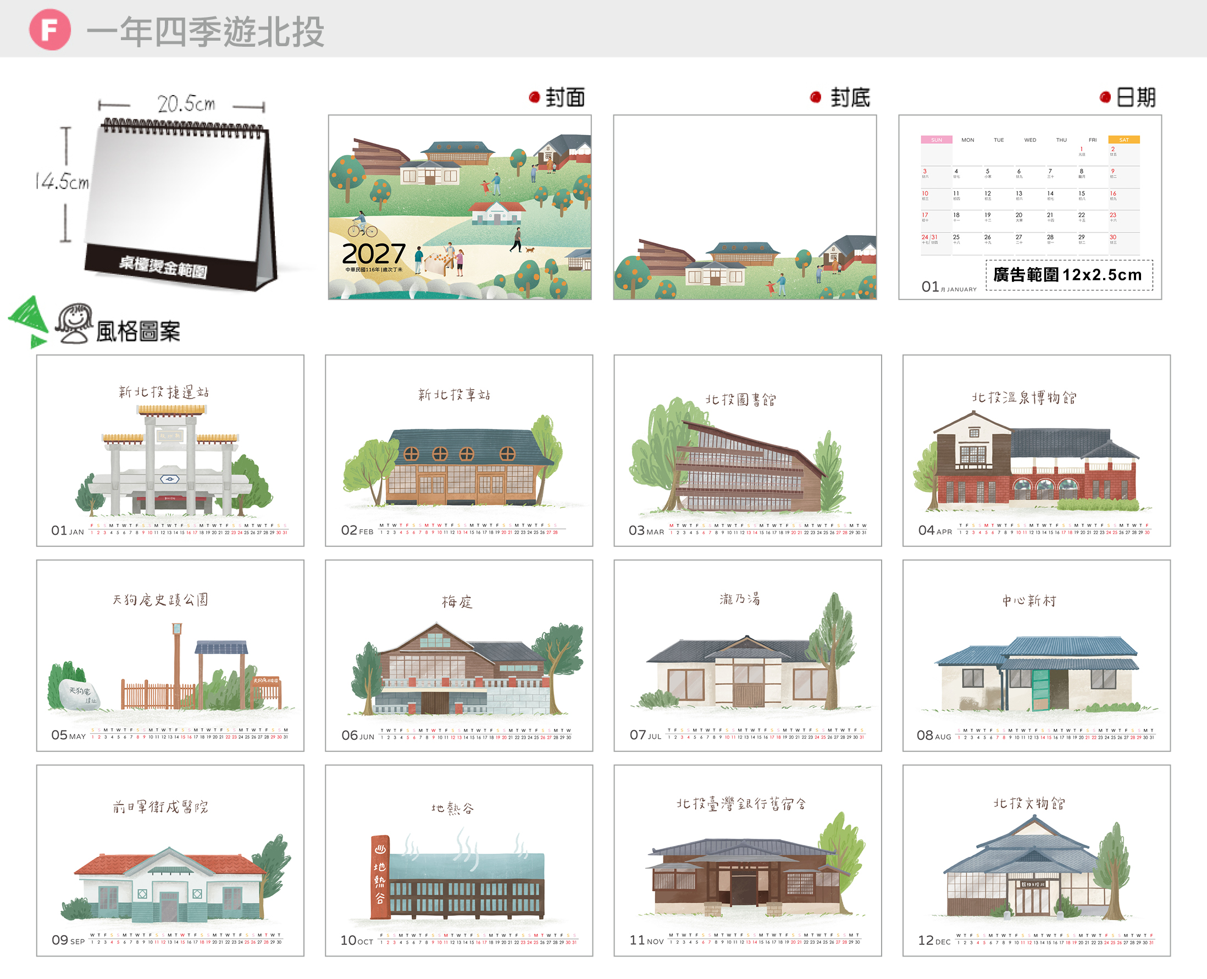The image size is (1207, 979).
Task: Click the girl face doodle icon
Action: 74,323
